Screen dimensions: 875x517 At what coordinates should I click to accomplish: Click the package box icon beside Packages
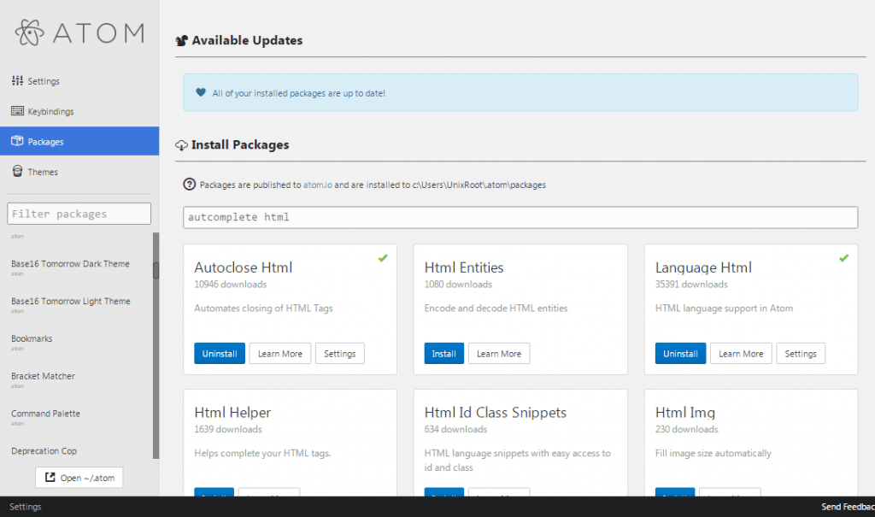(x=16, y=140)
